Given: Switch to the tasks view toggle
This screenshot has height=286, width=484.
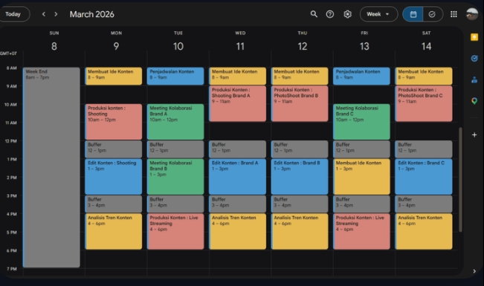Looking at the screenshot, I should click(433, 14).
